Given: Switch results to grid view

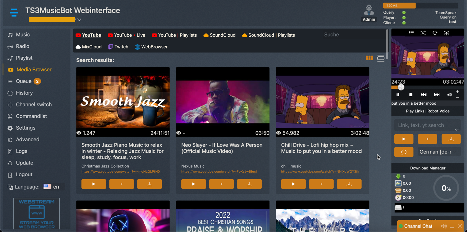Looking at the screenshot, I should coord(369,58).
